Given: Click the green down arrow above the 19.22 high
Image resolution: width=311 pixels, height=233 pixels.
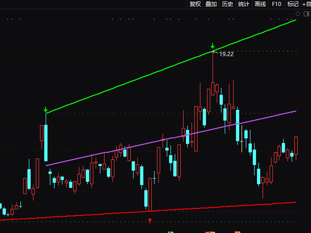Looking at the screenshot, I should pos(213,46).
